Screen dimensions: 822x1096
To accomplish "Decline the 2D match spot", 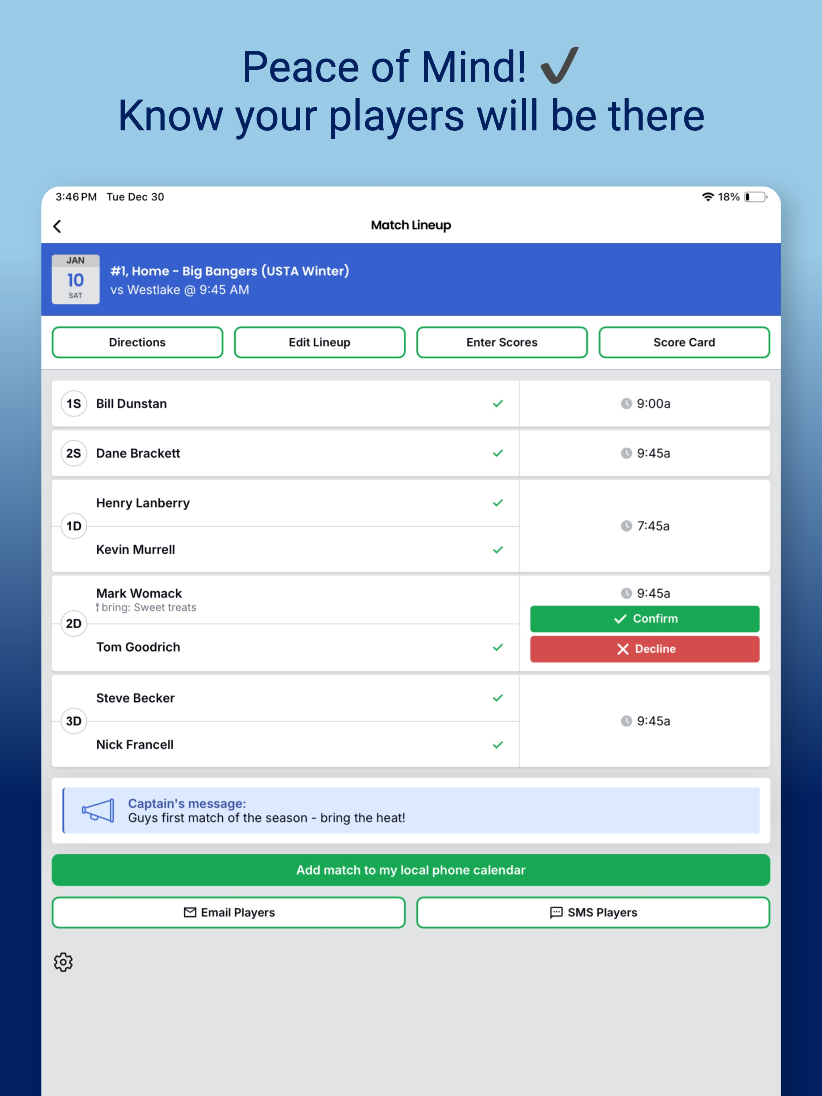I will [x=645, y=649].
